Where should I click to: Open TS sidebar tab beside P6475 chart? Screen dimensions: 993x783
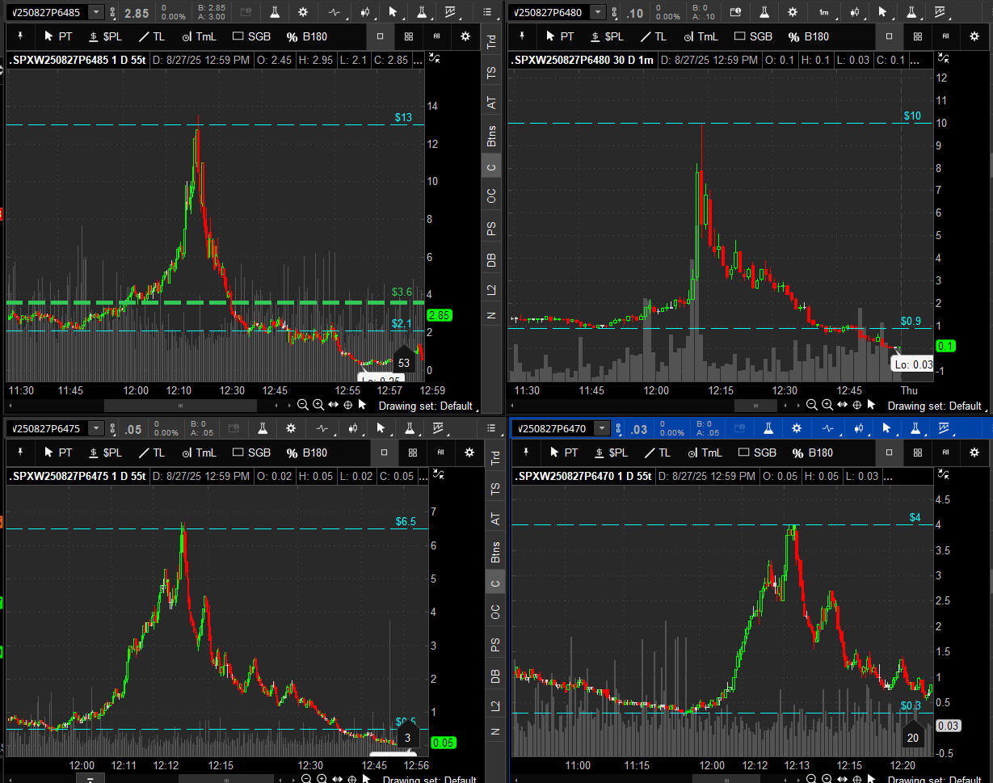coord(495,488)
